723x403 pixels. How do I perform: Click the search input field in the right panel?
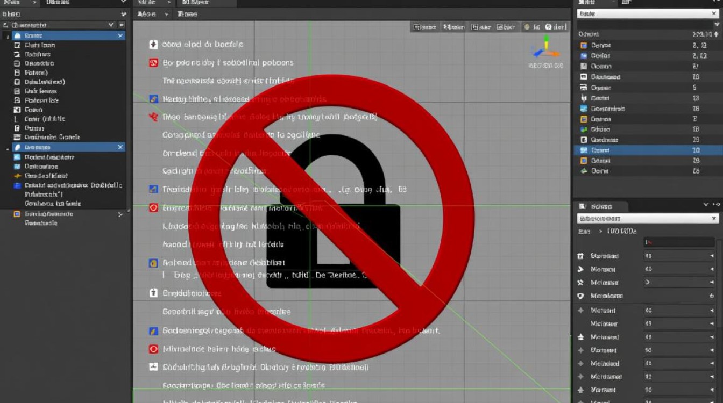pos(643,13)
